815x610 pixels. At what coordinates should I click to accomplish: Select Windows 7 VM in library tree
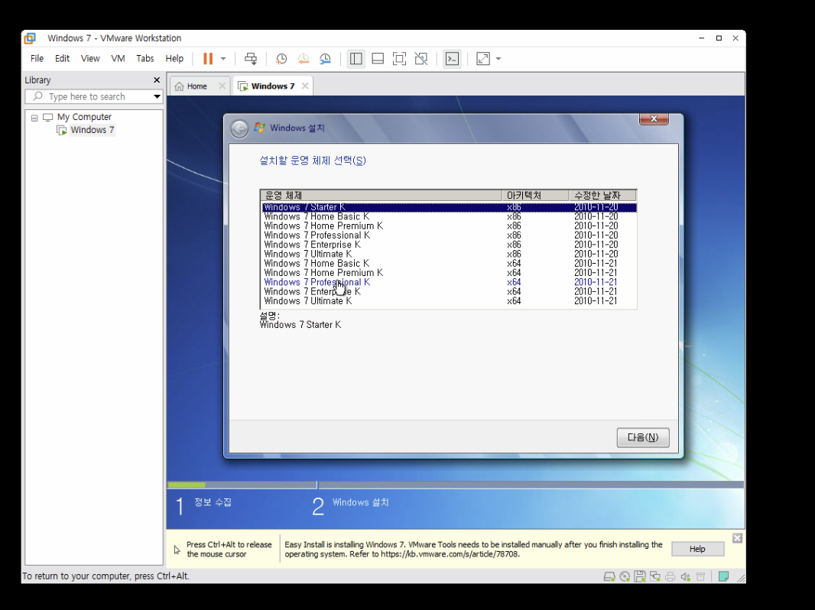(92, 130)
